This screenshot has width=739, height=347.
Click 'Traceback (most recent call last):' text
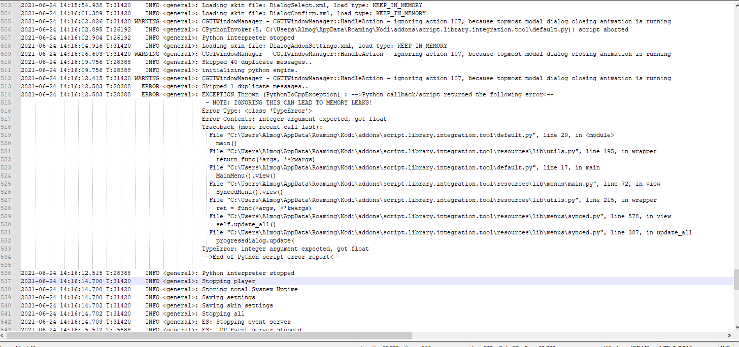262,127
